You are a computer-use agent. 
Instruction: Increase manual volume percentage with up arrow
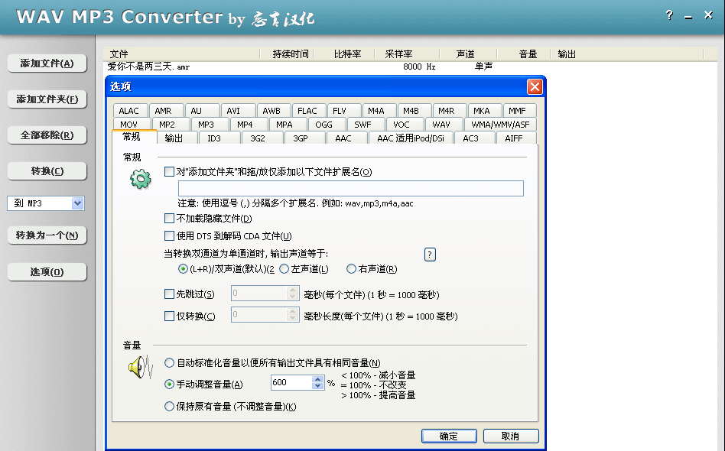click(318, 378)
